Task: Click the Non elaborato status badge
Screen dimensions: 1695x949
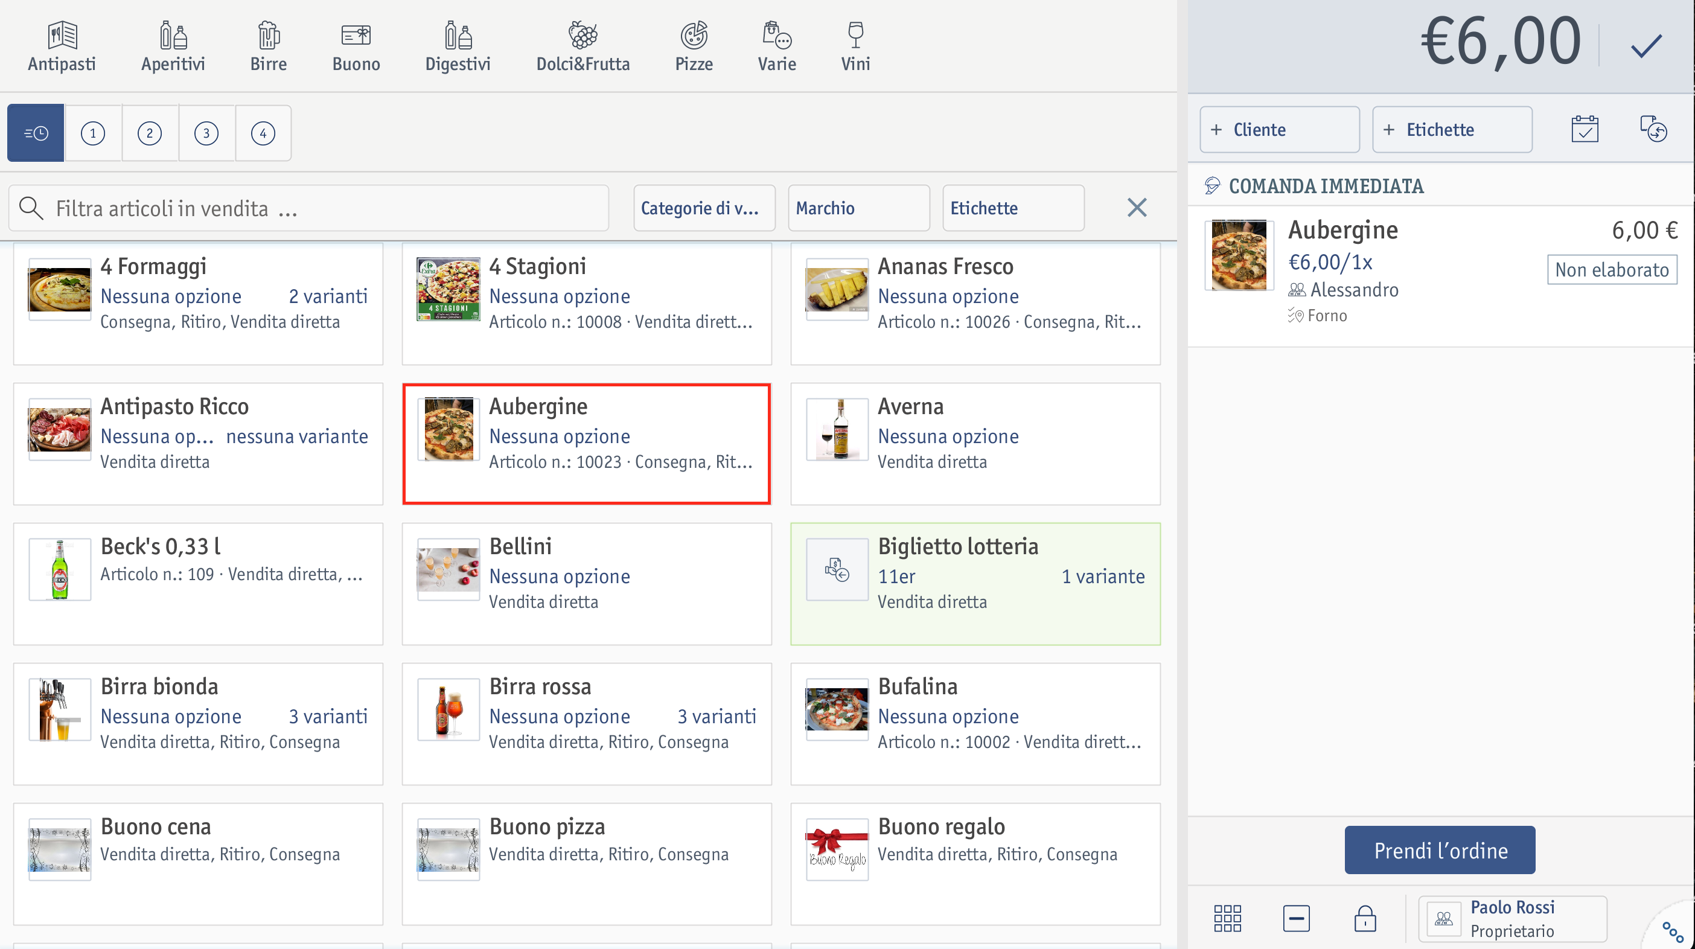Action: pos(1612,270)
